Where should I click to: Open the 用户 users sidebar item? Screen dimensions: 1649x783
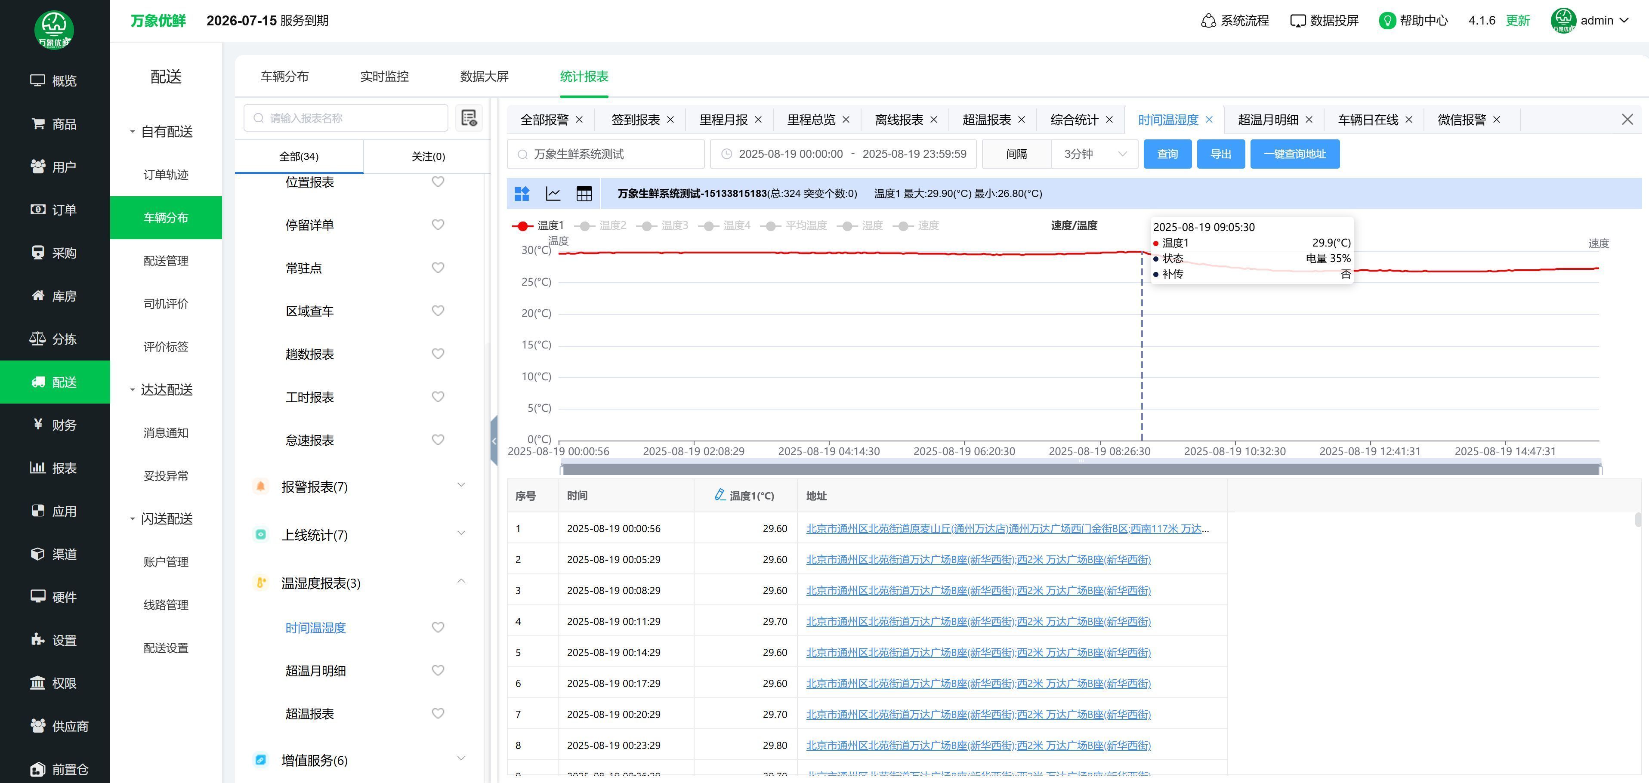pos(54,166)
